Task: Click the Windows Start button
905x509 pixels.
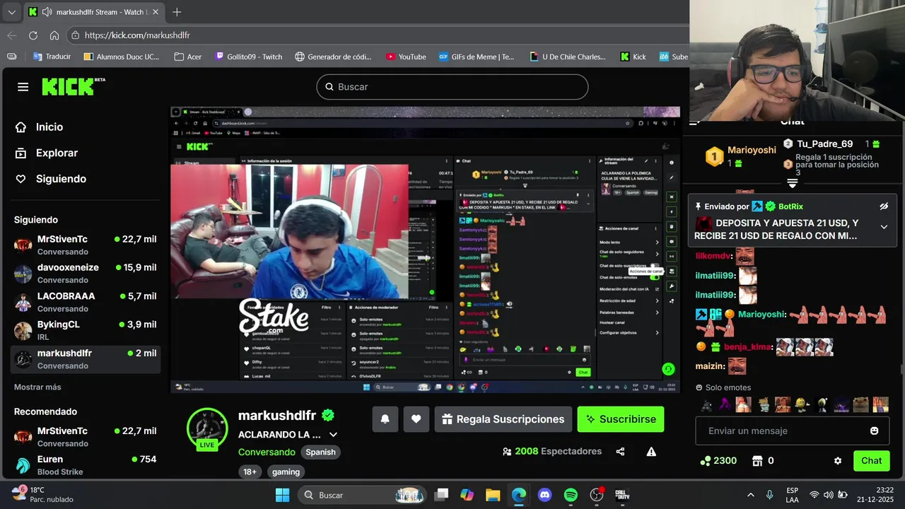Action: [282, 495]
